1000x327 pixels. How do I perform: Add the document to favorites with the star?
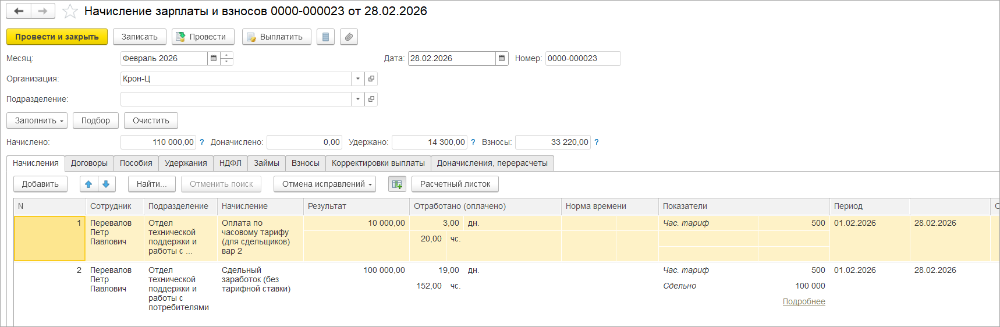pos(70,11)
